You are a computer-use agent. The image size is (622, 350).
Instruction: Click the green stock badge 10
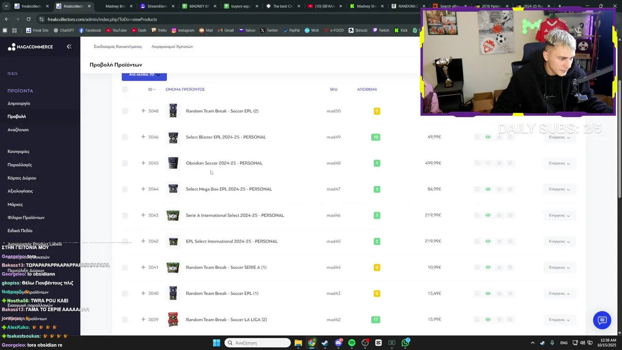click(376, 137)
